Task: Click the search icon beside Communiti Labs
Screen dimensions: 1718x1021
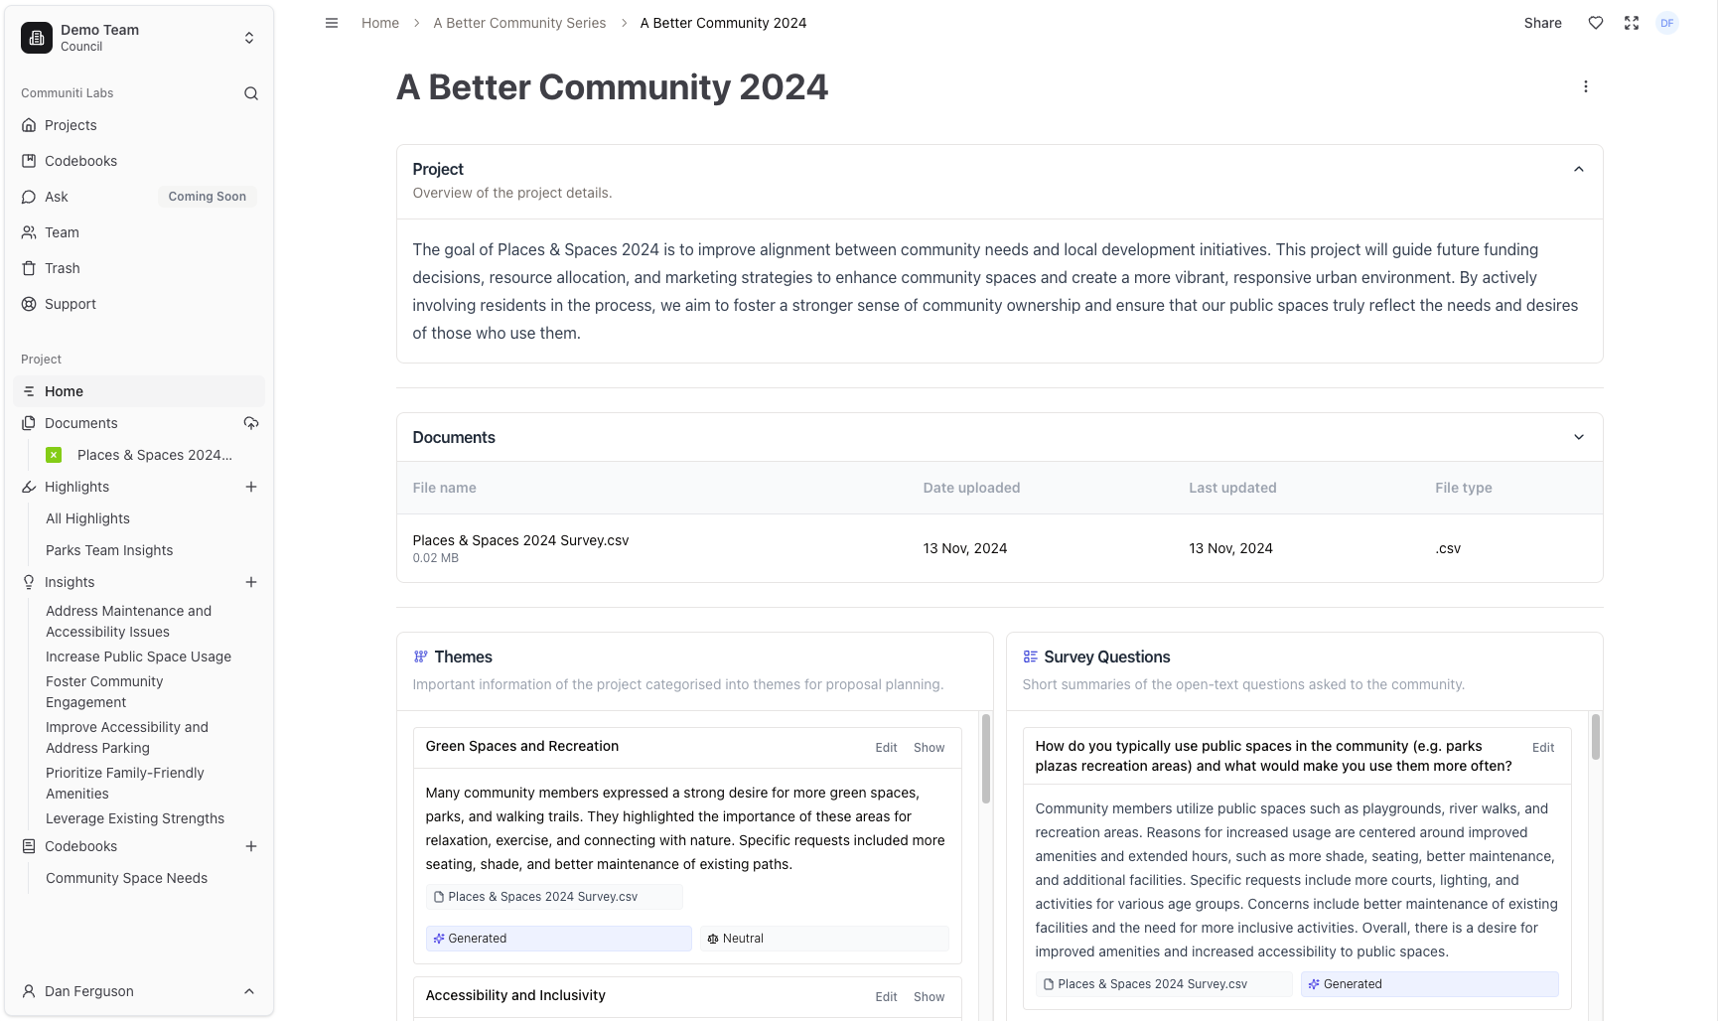Action: tap(251, 93)
